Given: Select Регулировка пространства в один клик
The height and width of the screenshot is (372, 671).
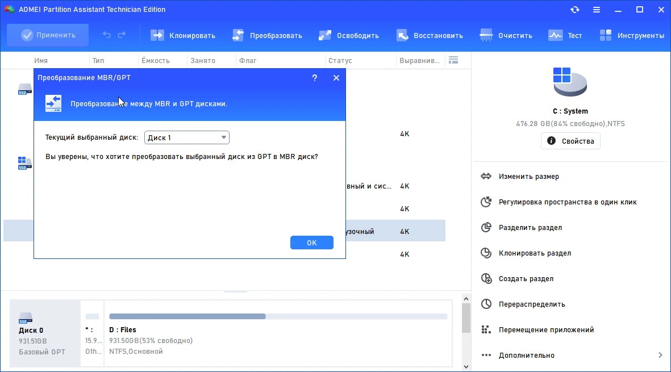Looking at the screenshot, I should 568,202.
